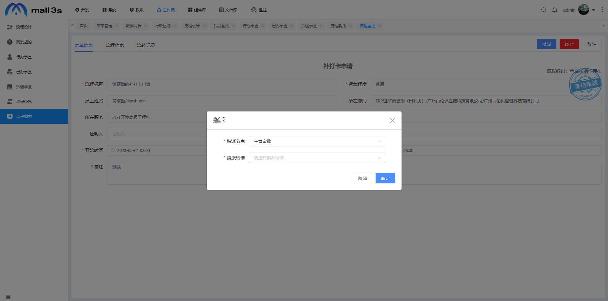Open the 监控 top menu
The height and width of the screenshot is (301, 608).
[x=259, y=10]
